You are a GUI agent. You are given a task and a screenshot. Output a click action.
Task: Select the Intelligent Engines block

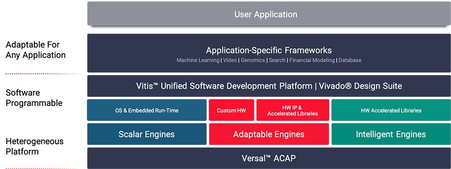click(x=391, y=134)
